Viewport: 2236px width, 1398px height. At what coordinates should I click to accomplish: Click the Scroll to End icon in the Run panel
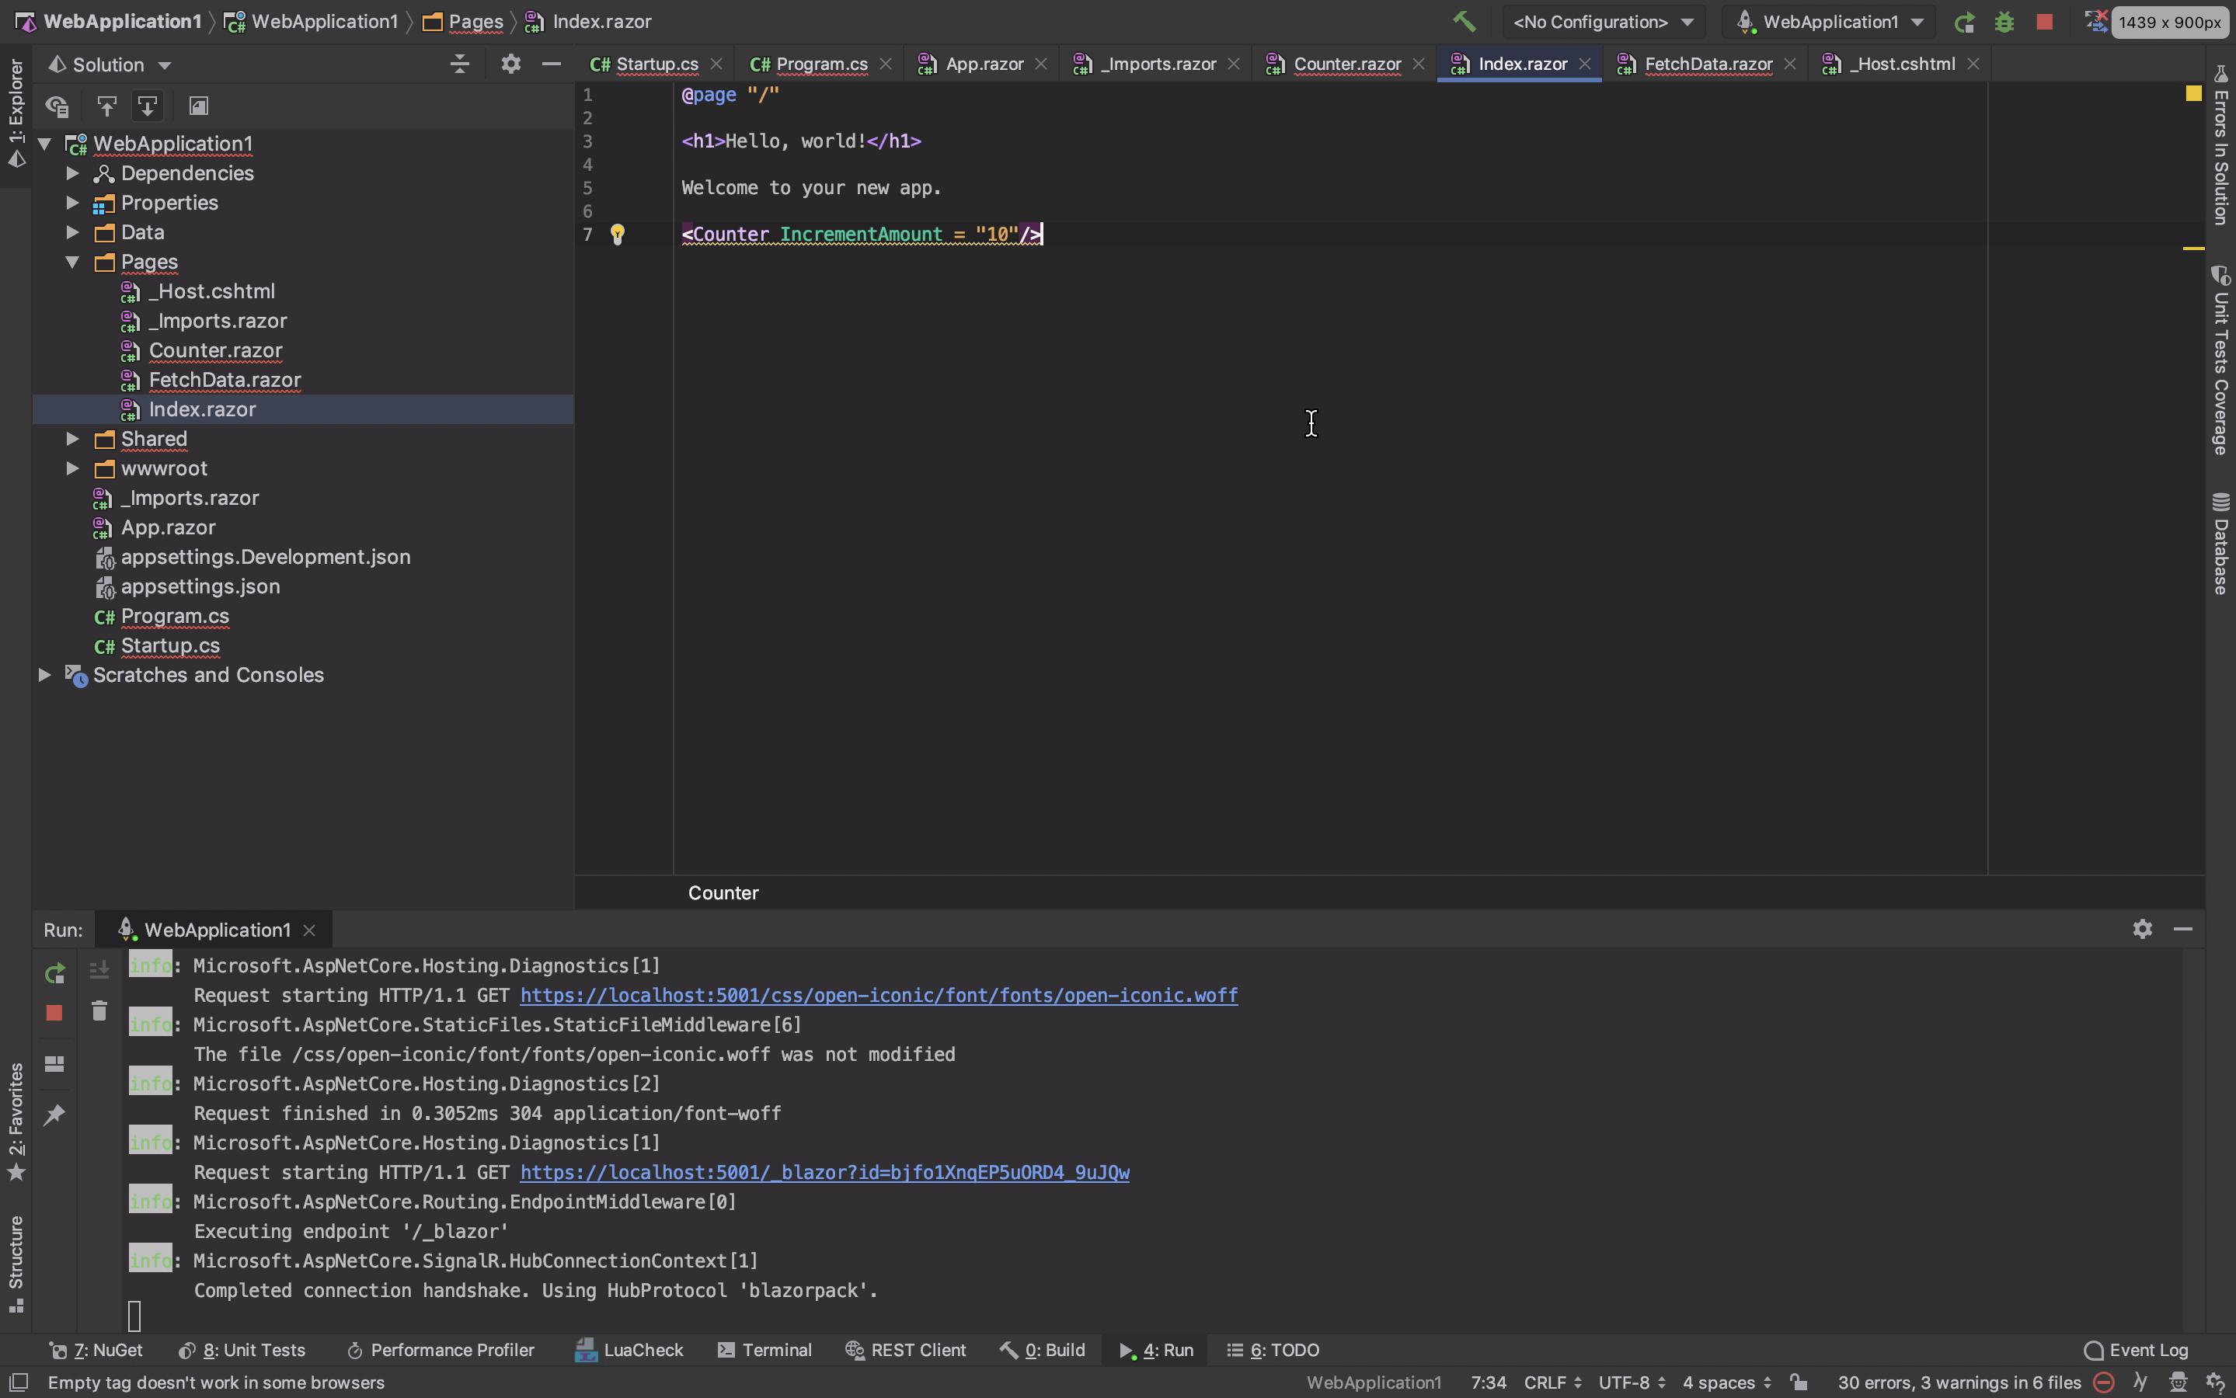(99, 969)
